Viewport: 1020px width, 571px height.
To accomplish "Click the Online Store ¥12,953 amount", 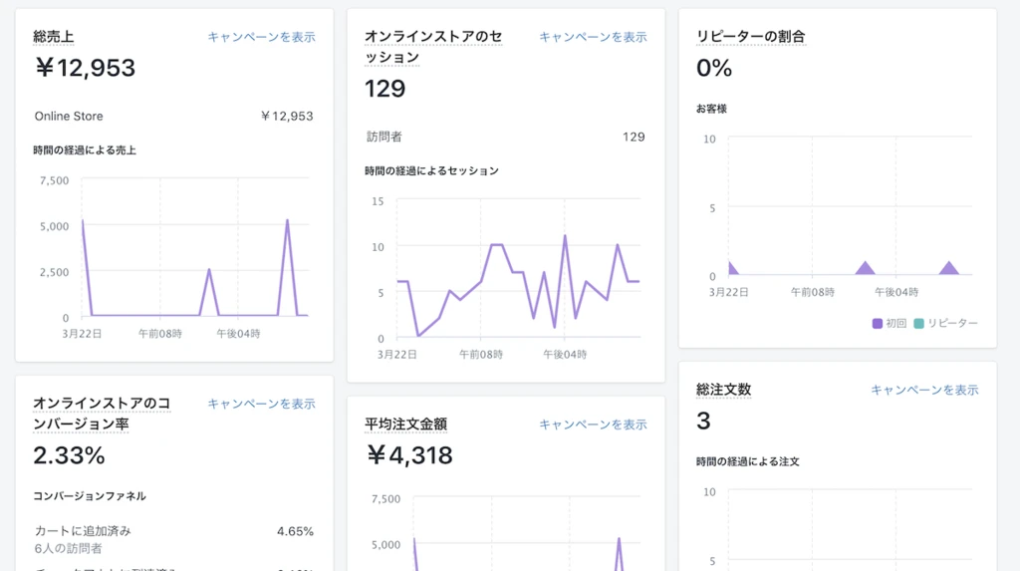I will coord(286,117).
